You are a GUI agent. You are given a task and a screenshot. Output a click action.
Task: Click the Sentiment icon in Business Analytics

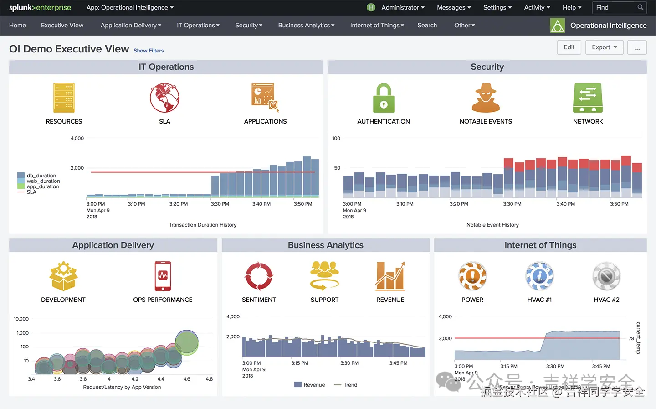(x=259, y=275)
